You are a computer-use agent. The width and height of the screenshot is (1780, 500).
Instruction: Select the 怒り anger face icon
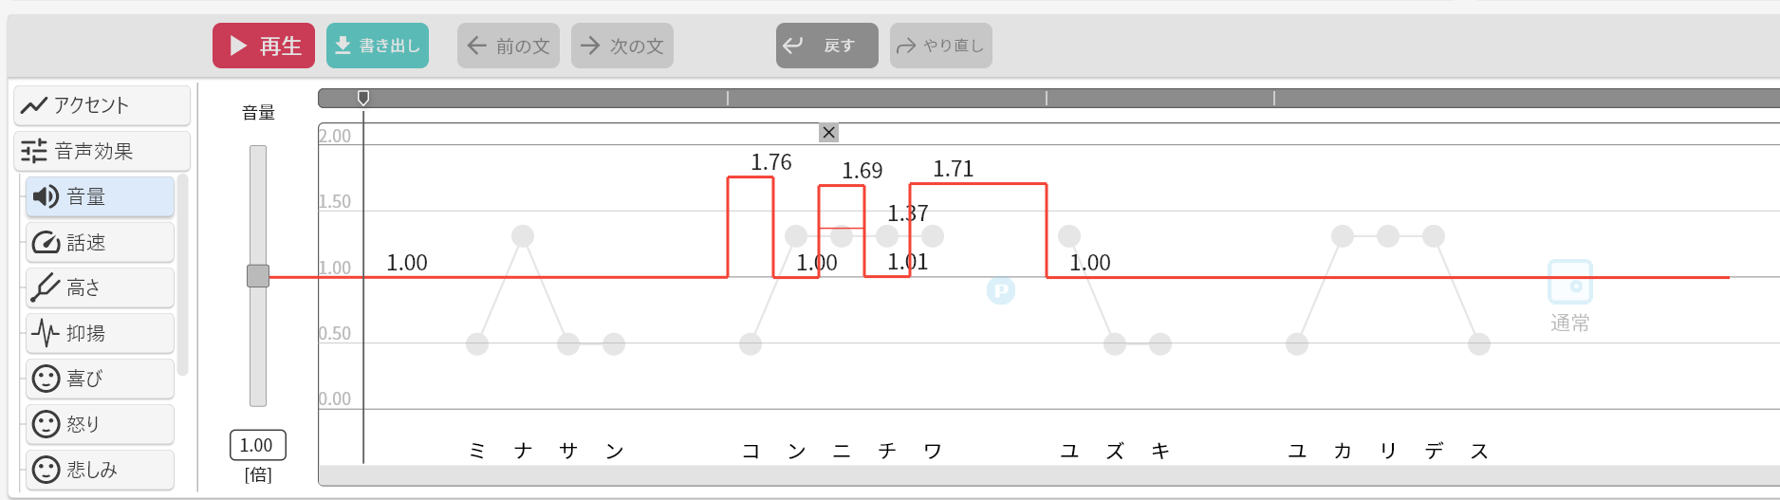(46, 424)
